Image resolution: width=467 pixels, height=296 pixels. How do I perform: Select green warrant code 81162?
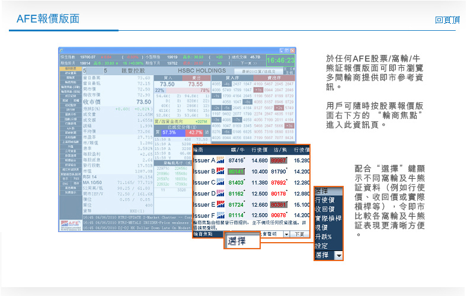click(x=236, y=194)
